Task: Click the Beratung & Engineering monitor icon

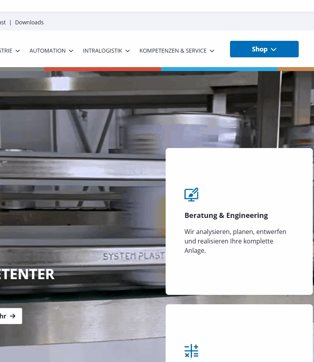Action: coord(191,194)
